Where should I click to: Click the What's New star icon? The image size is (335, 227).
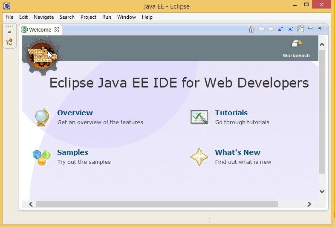tap(199, 157)
